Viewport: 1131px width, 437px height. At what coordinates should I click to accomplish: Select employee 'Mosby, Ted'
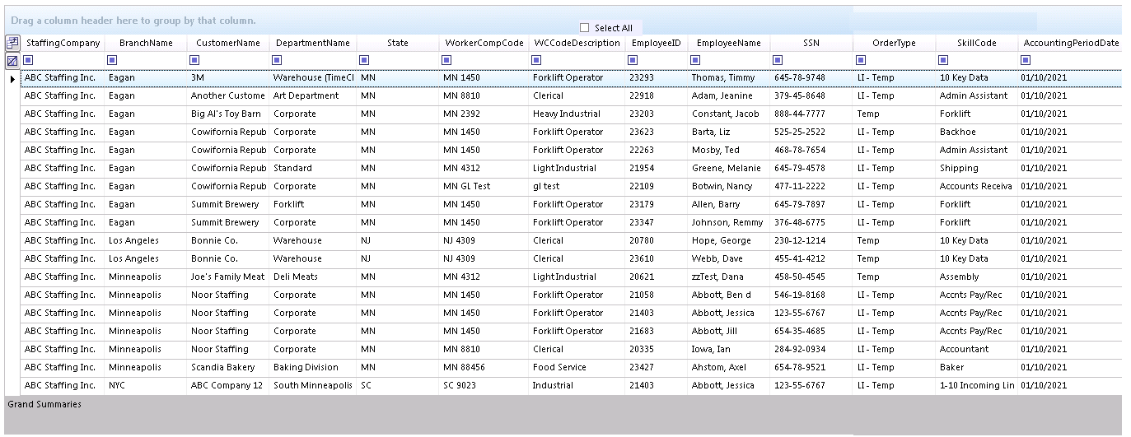tap(729, 151)
